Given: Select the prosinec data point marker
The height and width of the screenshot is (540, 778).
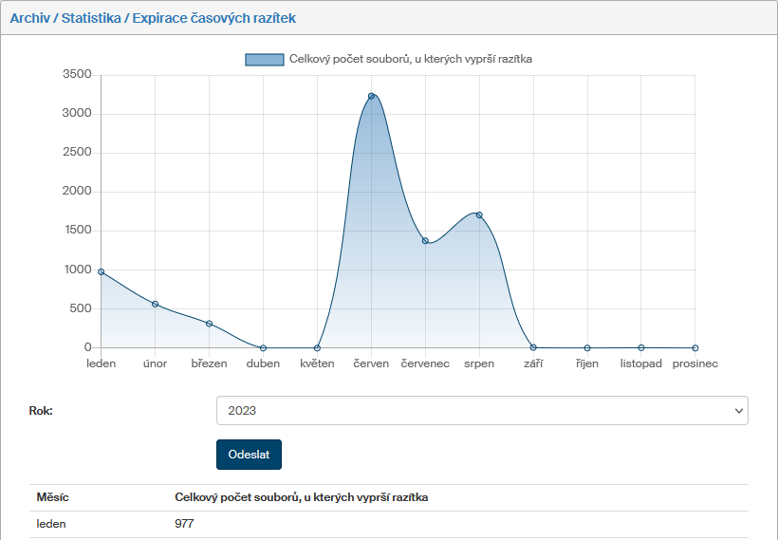Looking at the screenshot, I should coord(695,347).
